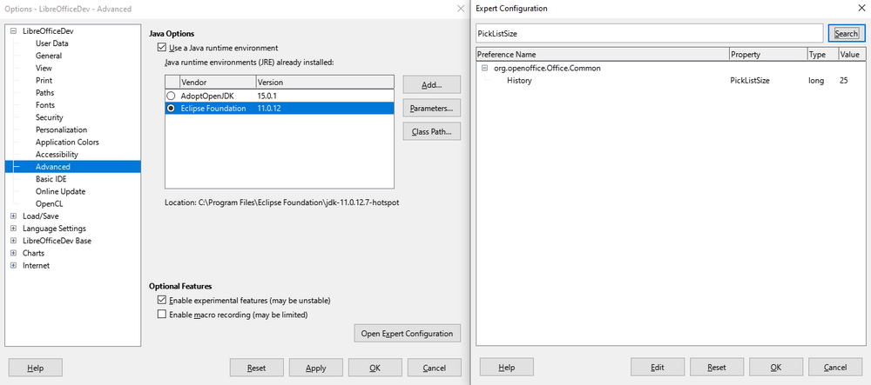
Task: Click Edit in Expert Configuration dialog
Action: [657, 368]
